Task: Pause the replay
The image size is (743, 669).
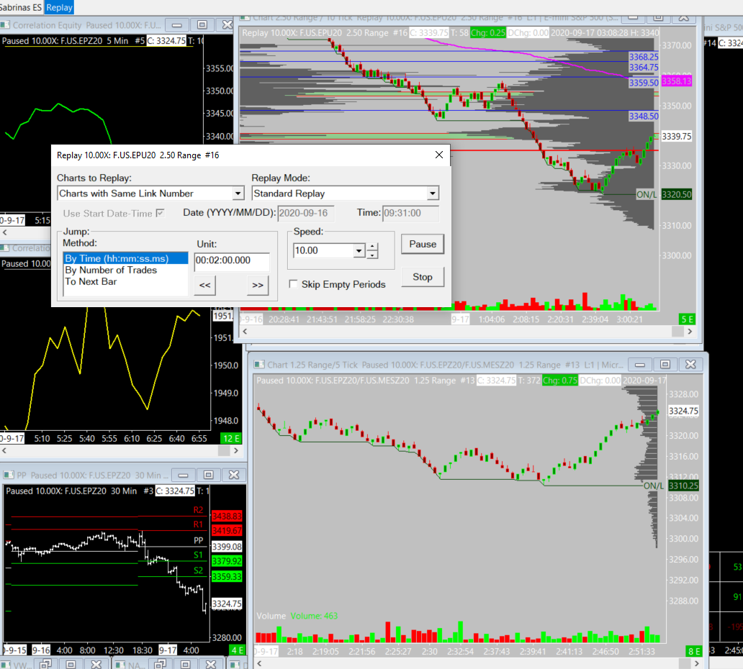Action: coord(423,245)
